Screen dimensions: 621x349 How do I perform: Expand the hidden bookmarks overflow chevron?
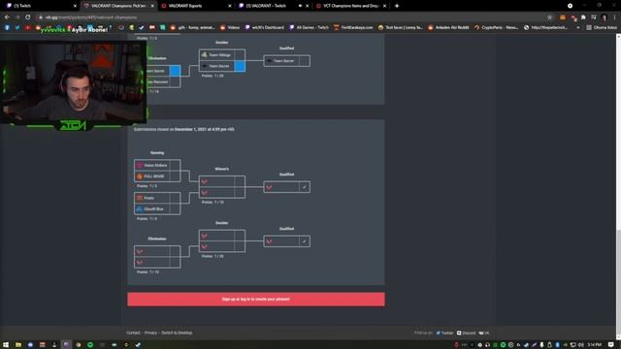coord(578,27)
